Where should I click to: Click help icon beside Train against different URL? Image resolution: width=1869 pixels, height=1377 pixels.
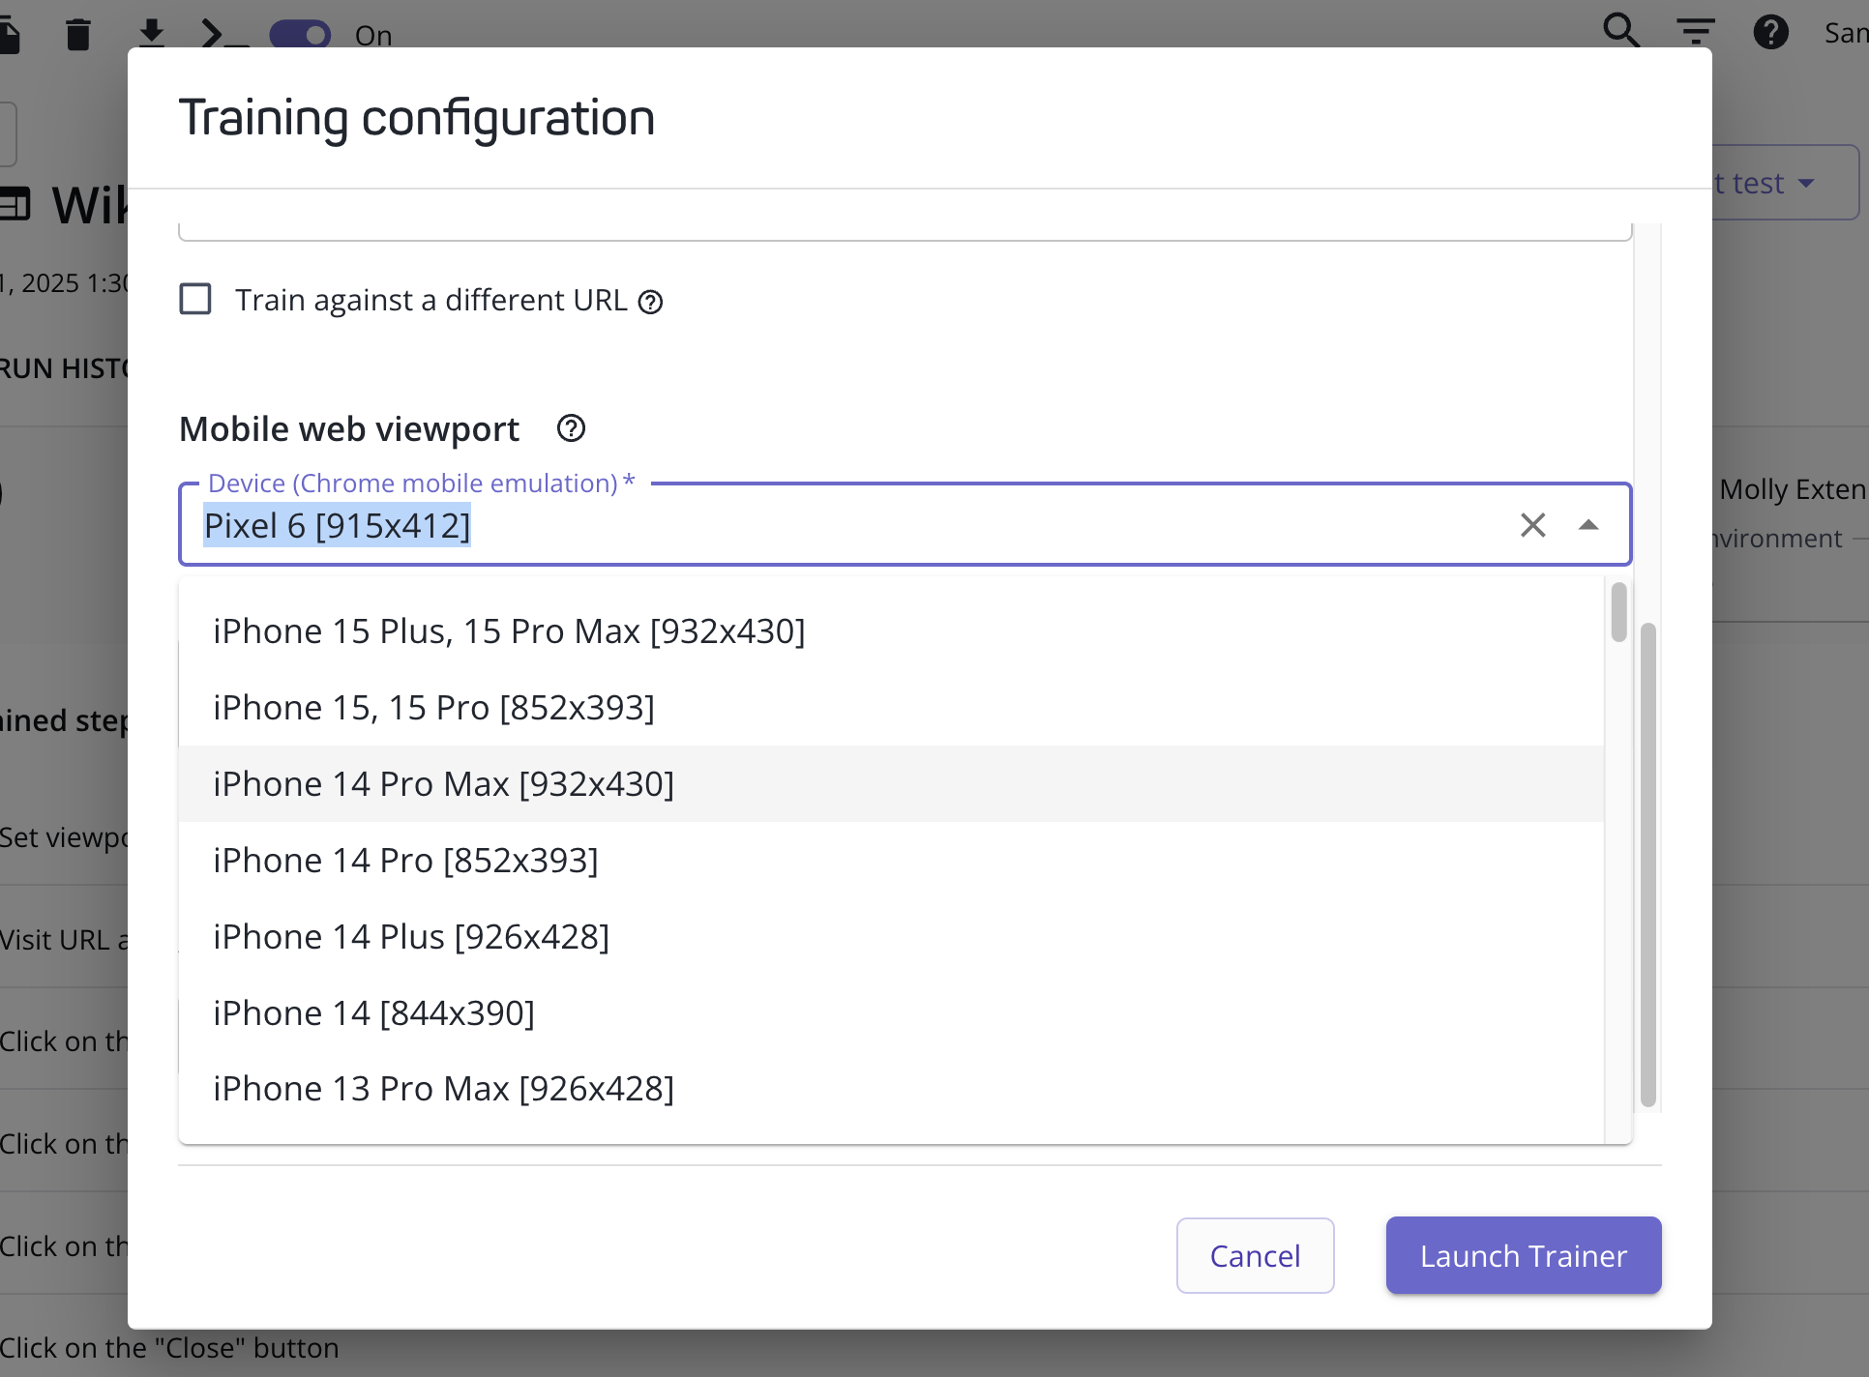651,303
